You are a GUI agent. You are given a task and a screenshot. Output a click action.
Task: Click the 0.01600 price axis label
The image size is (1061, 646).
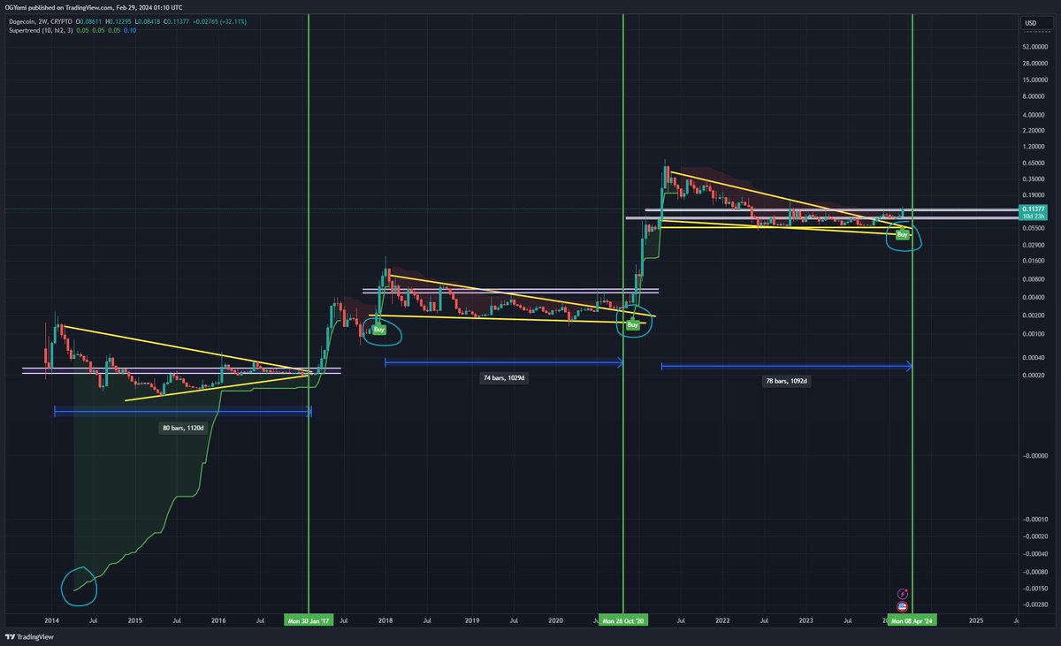pos(1034,261)
